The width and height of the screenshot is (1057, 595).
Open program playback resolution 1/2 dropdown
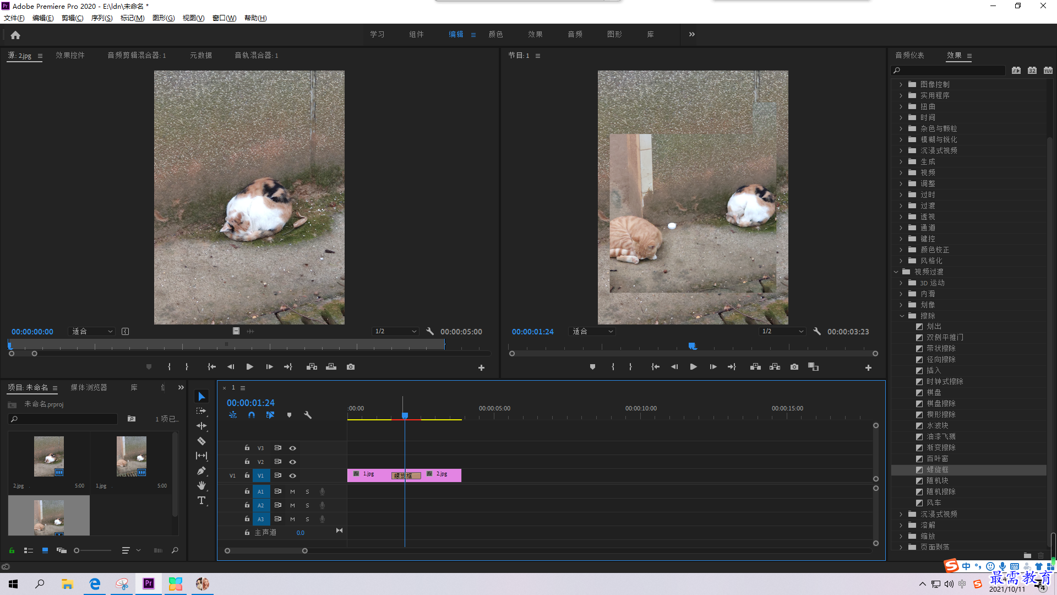[x=782, y=332]
